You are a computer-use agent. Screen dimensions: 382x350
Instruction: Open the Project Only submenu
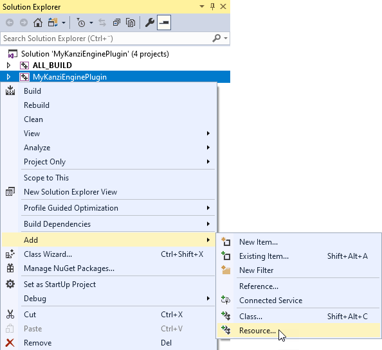(x=109, y=161)
